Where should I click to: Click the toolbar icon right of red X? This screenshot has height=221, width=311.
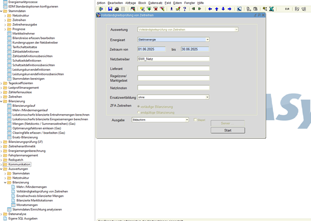(162, 9)
